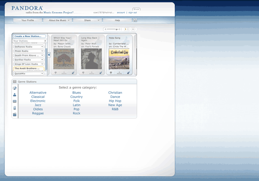
Task: Open the Help menu
Action: (117, 20)
